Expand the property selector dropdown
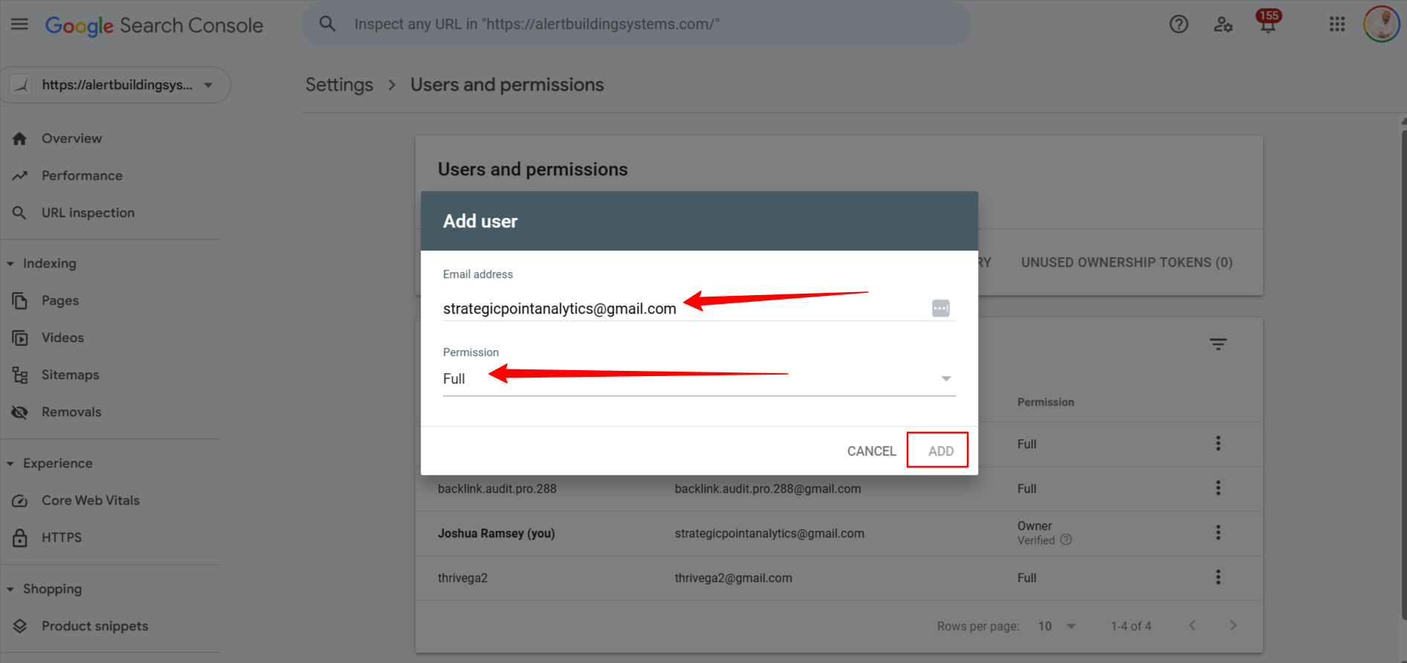Viewport: 1407px width, 663px height. [208, 85]
